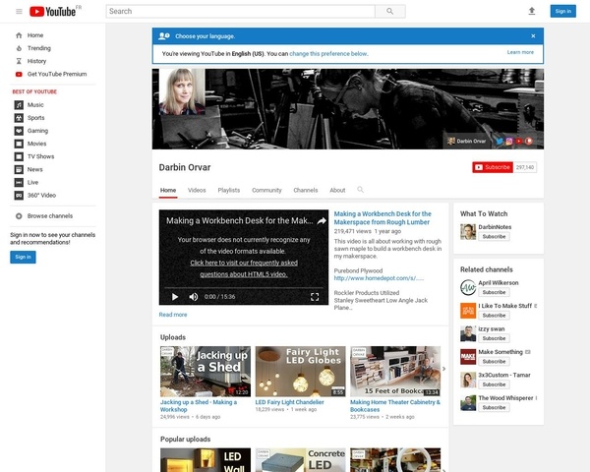Play the featured workbench video
Screen dimensions: 590x472
click(175, 296)
